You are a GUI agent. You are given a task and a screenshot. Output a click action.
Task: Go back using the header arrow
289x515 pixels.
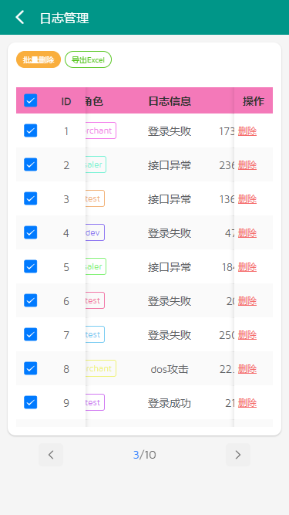[x=20, y=18]
